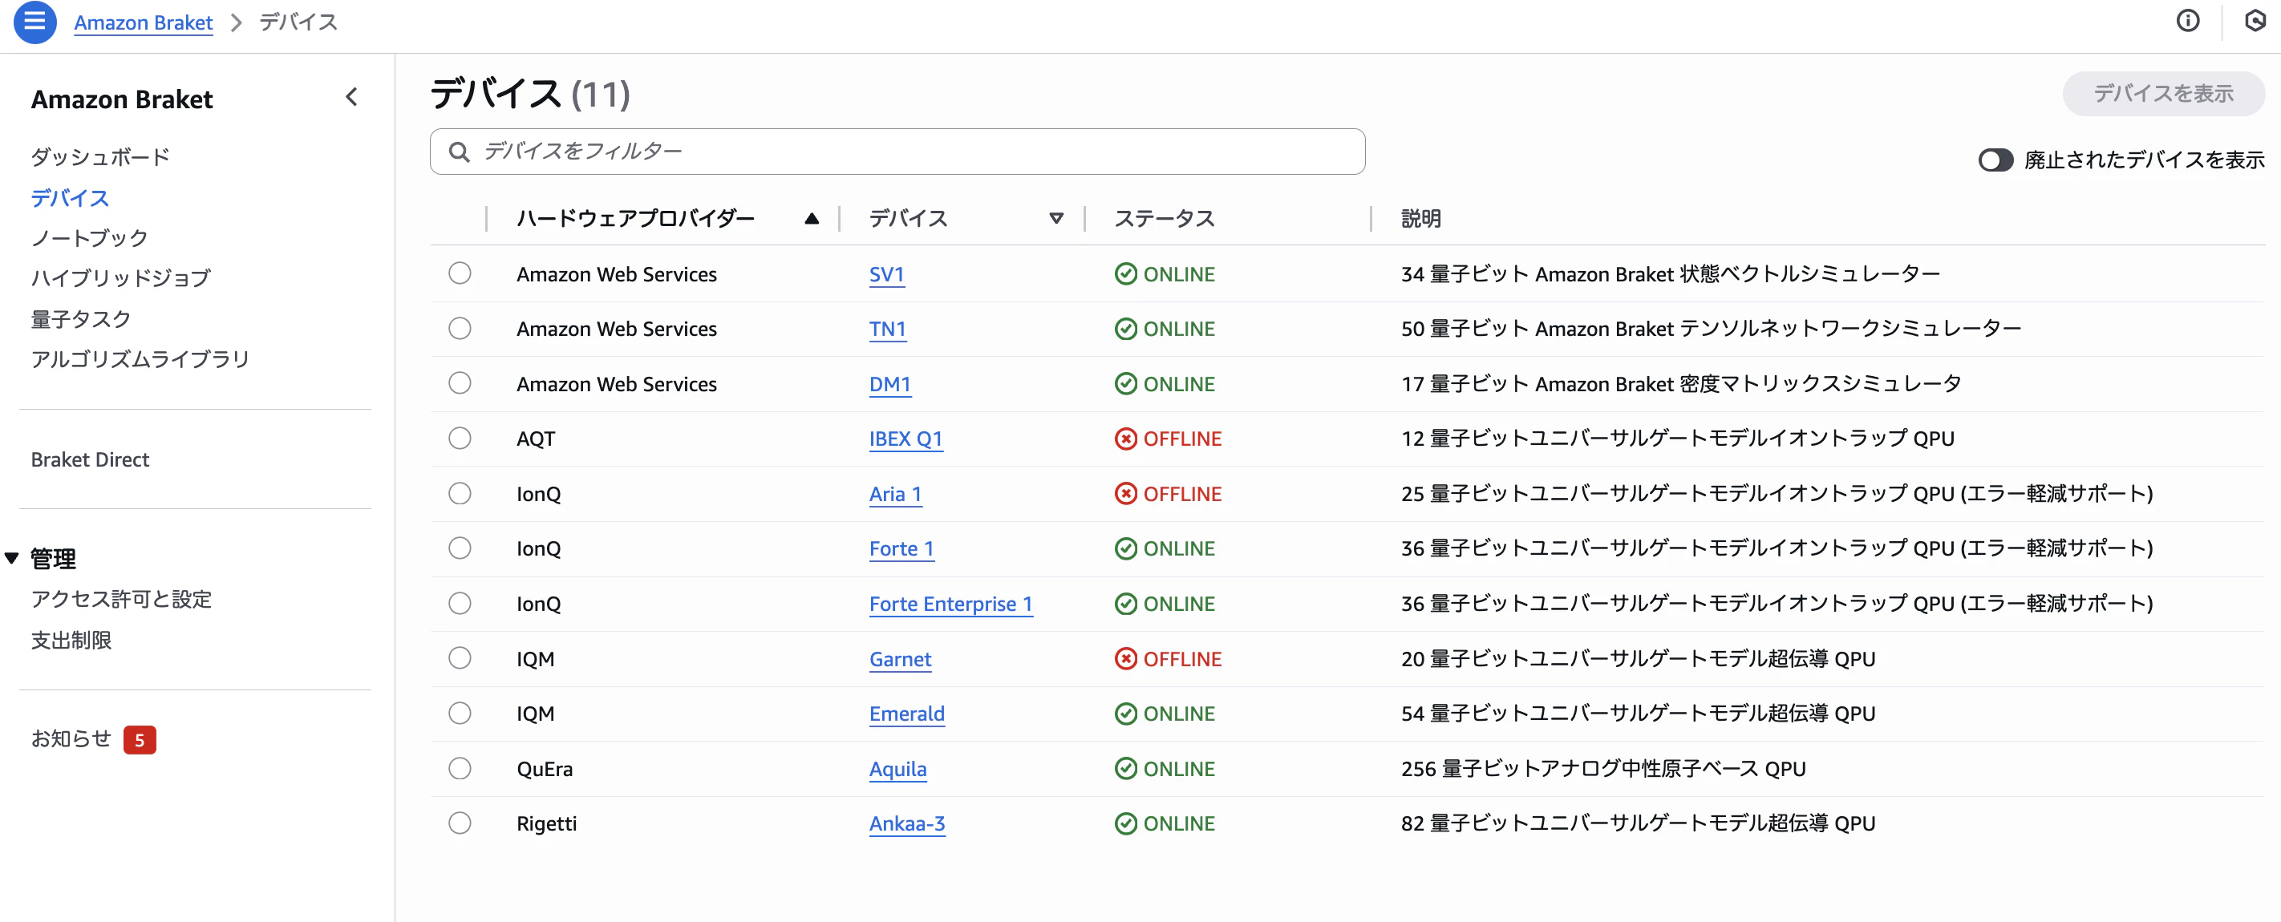The width and height of the screenshot is (2281, 922).
Task: Click the OFFLINE status icon for Aria 1
Action: pyautogui.click(x=1125, y=494)
